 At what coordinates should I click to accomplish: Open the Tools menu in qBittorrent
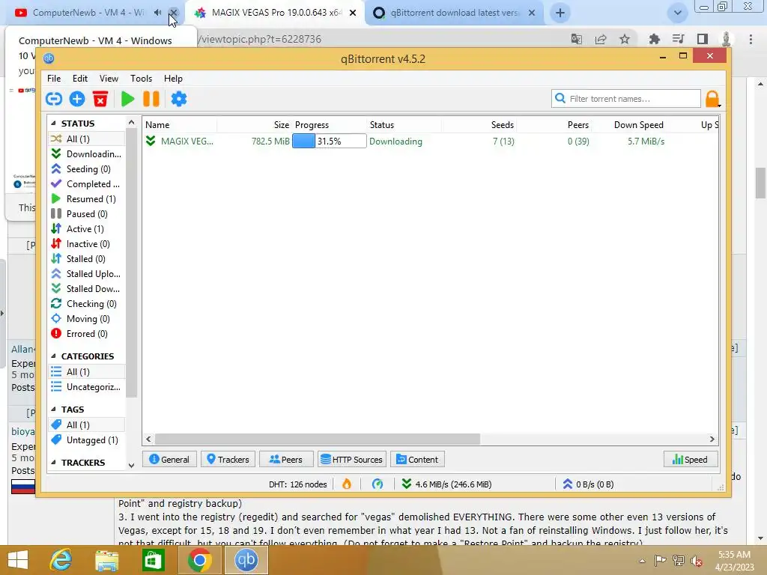click(141, 78)
